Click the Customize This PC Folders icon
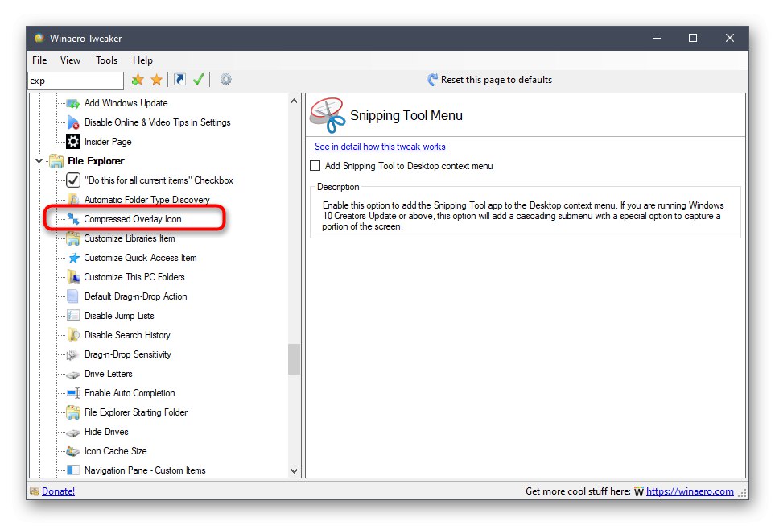 (73, 277)
